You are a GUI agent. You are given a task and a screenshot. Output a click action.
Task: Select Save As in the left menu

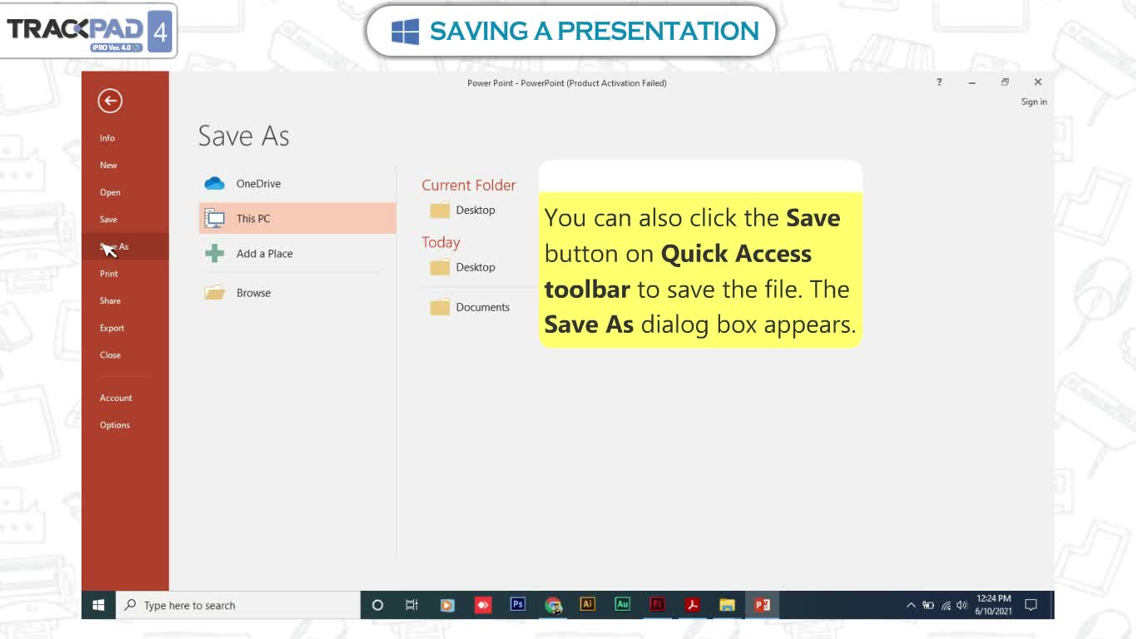point(125,246)
